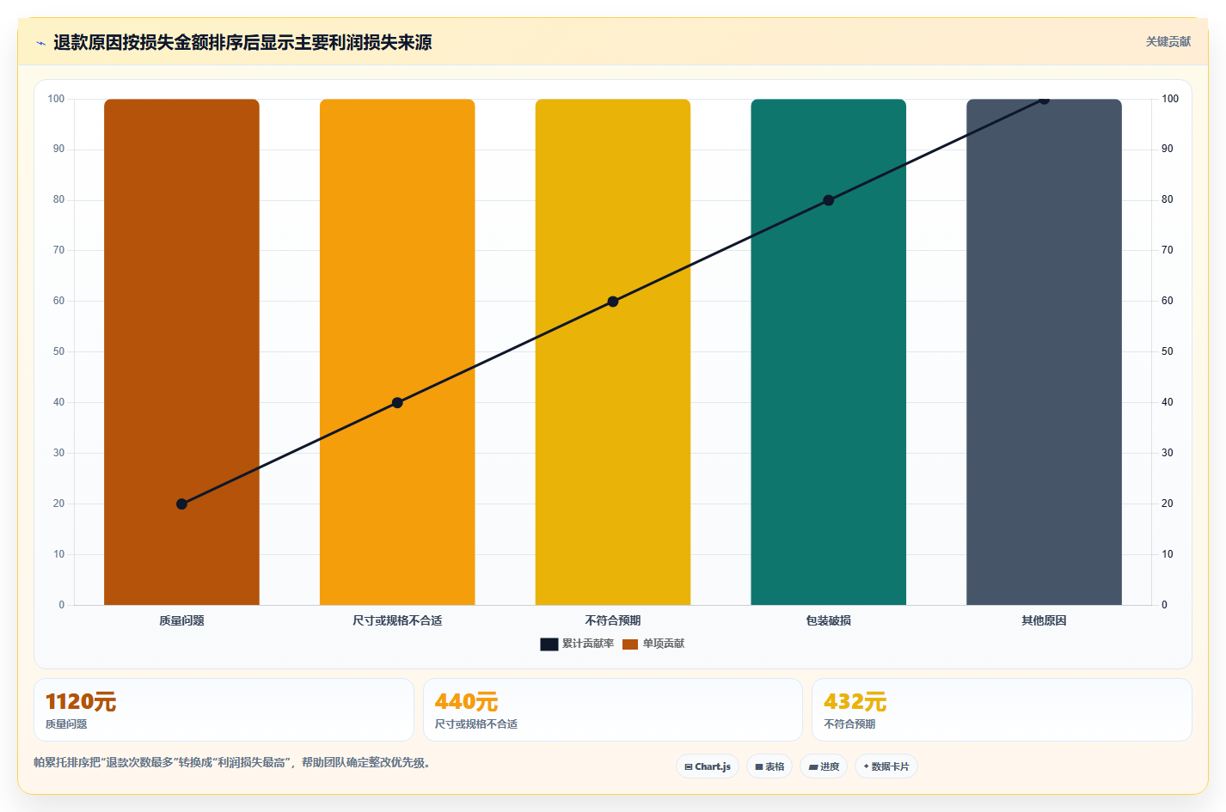Click the Chart.js chip in the footer
The width and height of the screenshot is (1226, 812).
(708, 766)
